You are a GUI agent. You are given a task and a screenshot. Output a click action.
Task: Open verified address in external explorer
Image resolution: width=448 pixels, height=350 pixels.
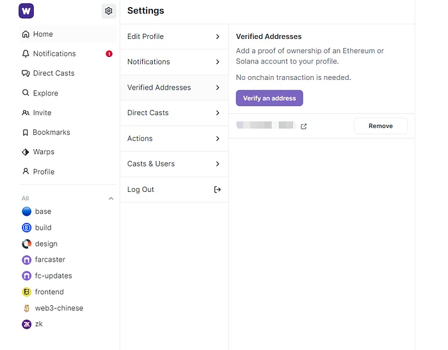(x=304, y=126)
